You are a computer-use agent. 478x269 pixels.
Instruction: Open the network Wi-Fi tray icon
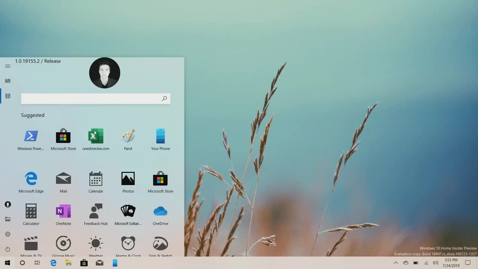426,263
